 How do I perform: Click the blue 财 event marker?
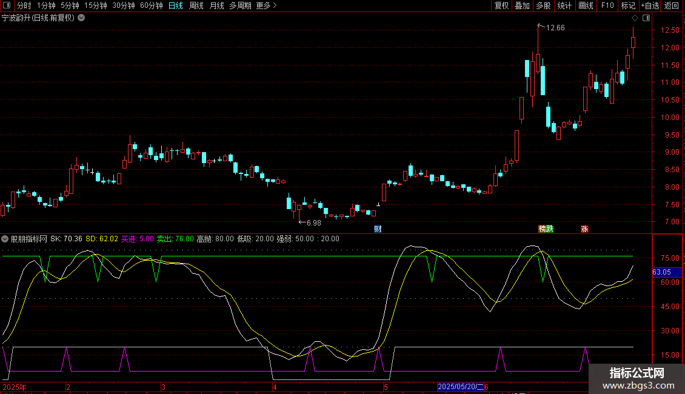coord(378,229)
